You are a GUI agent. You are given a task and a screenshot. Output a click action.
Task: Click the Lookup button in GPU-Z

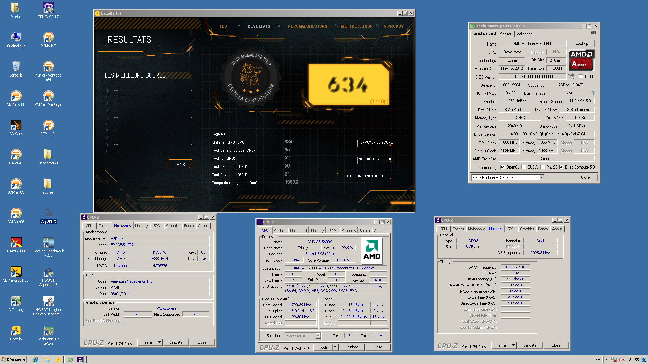(x=582, y=43)
